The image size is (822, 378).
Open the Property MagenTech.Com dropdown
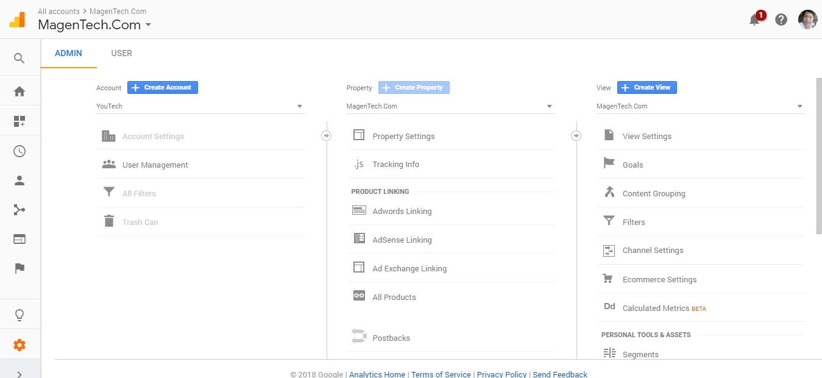pyautogui.click(x=450, y=106)
